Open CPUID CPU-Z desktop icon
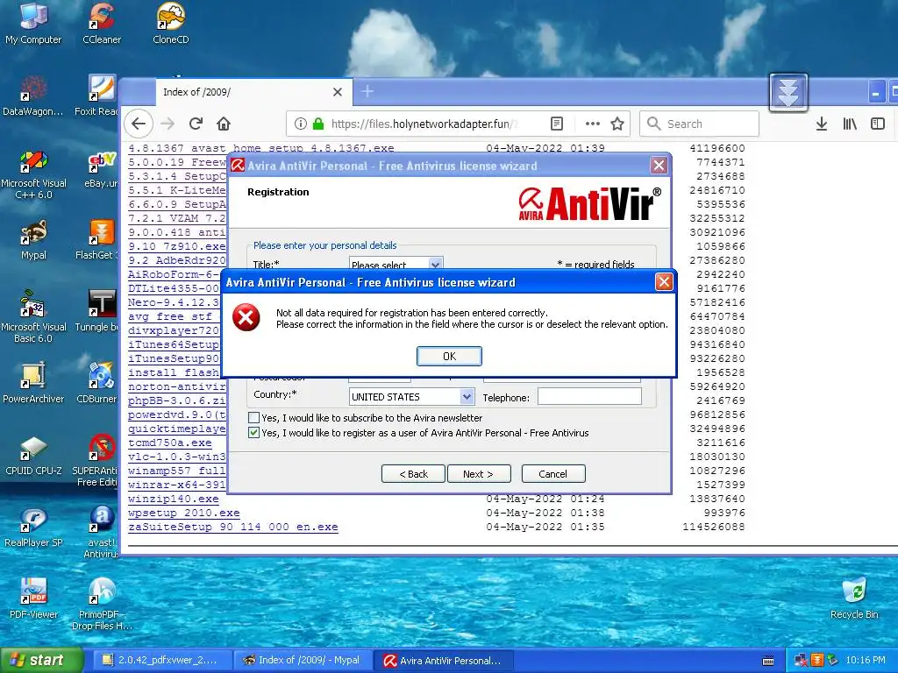The height and width of the screenshot is (673, 898). click(33, 455)
